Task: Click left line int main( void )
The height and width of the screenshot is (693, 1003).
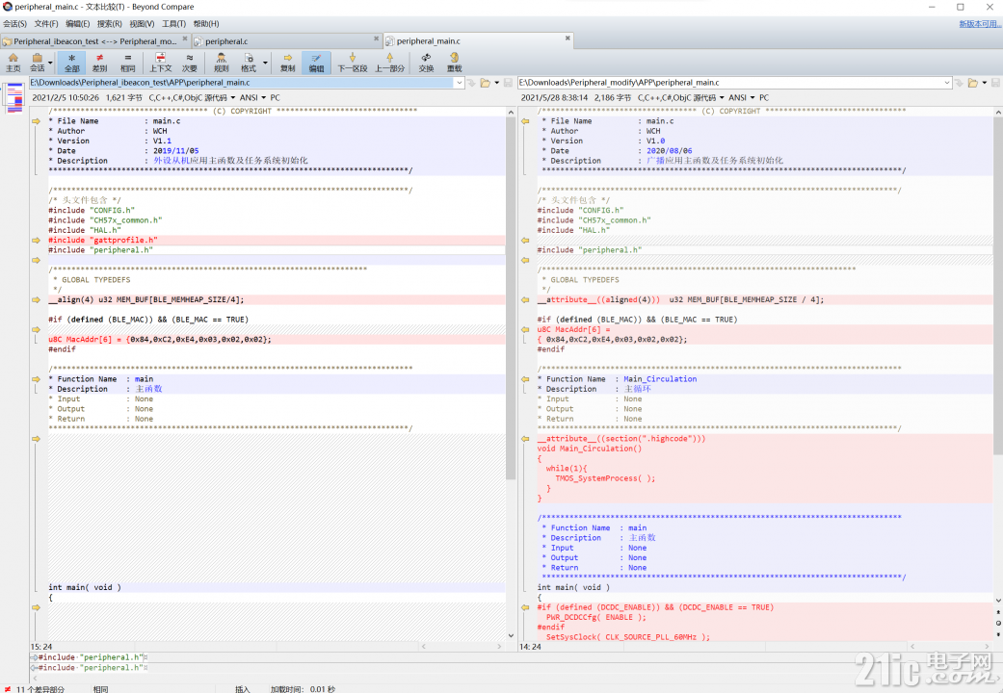Action: (85, 587)
